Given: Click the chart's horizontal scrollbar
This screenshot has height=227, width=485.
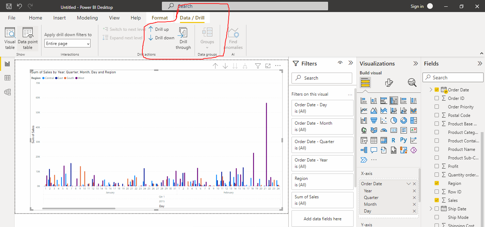Looking at the screenshot, I should (x=79, y=209).
